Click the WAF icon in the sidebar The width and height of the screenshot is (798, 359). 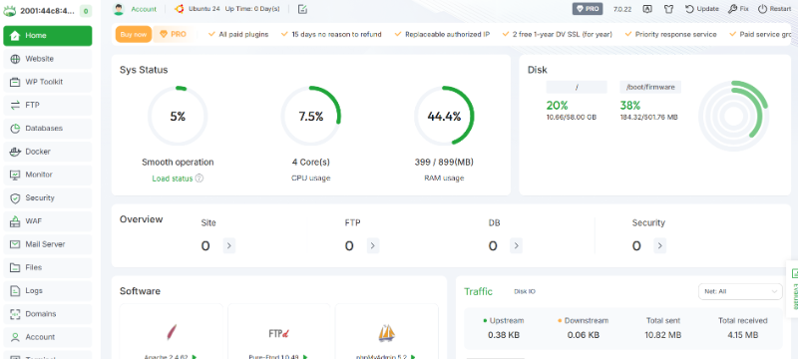15,221
